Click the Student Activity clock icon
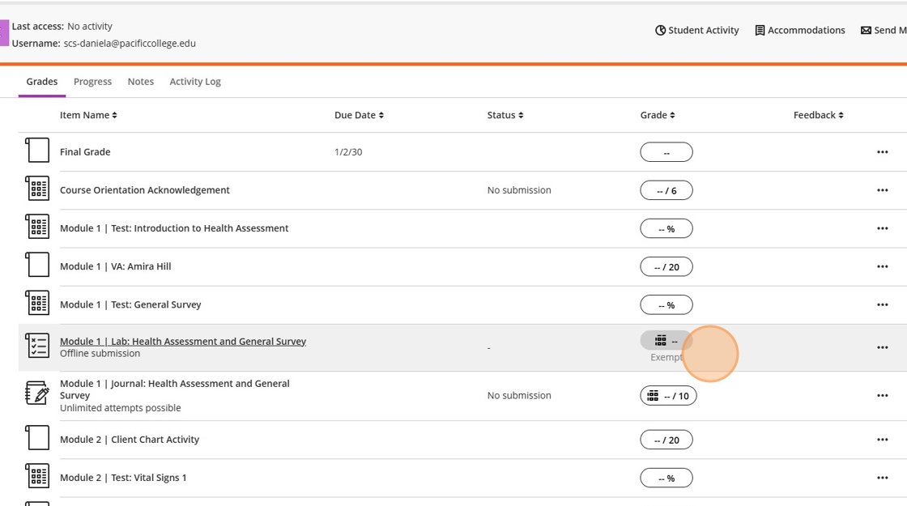Image resolution: width=907 pixels, height=506 pixels. [x=660, y=31]
